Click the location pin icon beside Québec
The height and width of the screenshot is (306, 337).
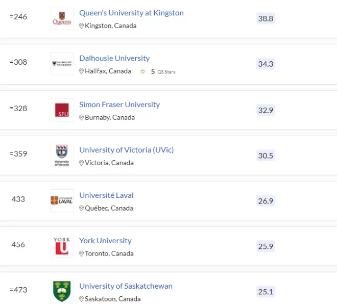pyautogui.click(x=81, y=208)
